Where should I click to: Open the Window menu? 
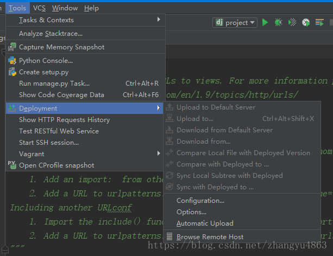65,8
